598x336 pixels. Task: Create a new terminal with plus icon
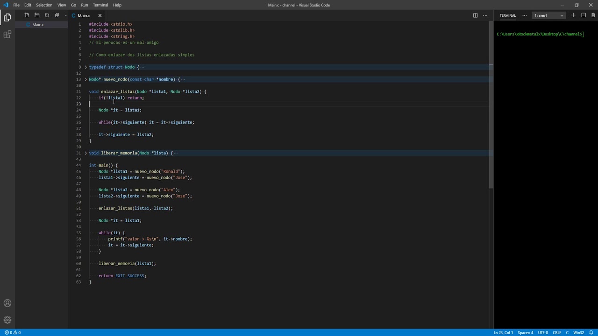click(573, 15)
